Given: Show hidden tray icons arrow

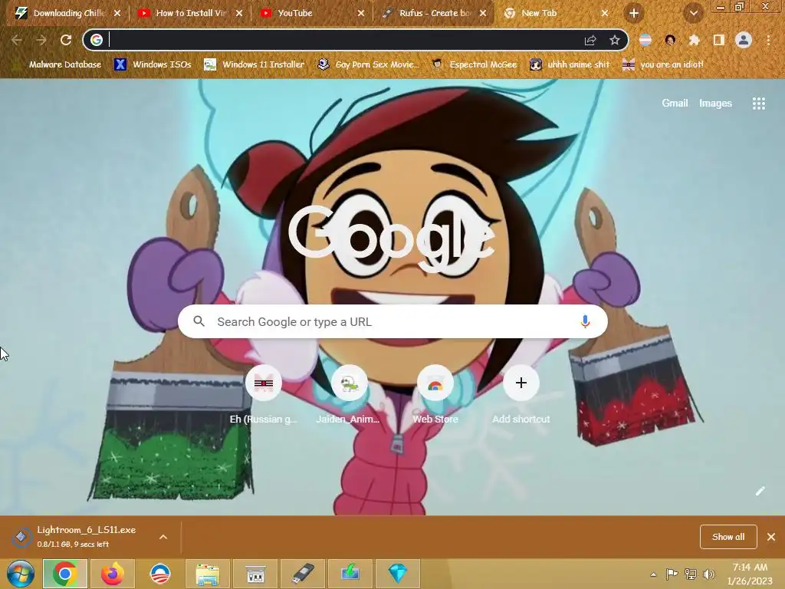Looking at the screenshot, I should [x=653, y=574].
